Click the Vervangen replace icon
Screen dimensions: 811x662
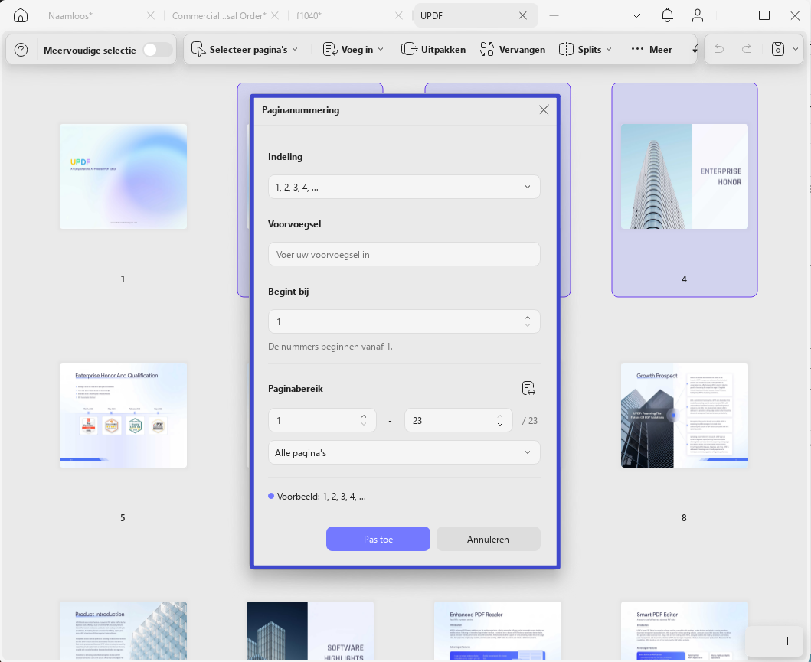[487, 49]
